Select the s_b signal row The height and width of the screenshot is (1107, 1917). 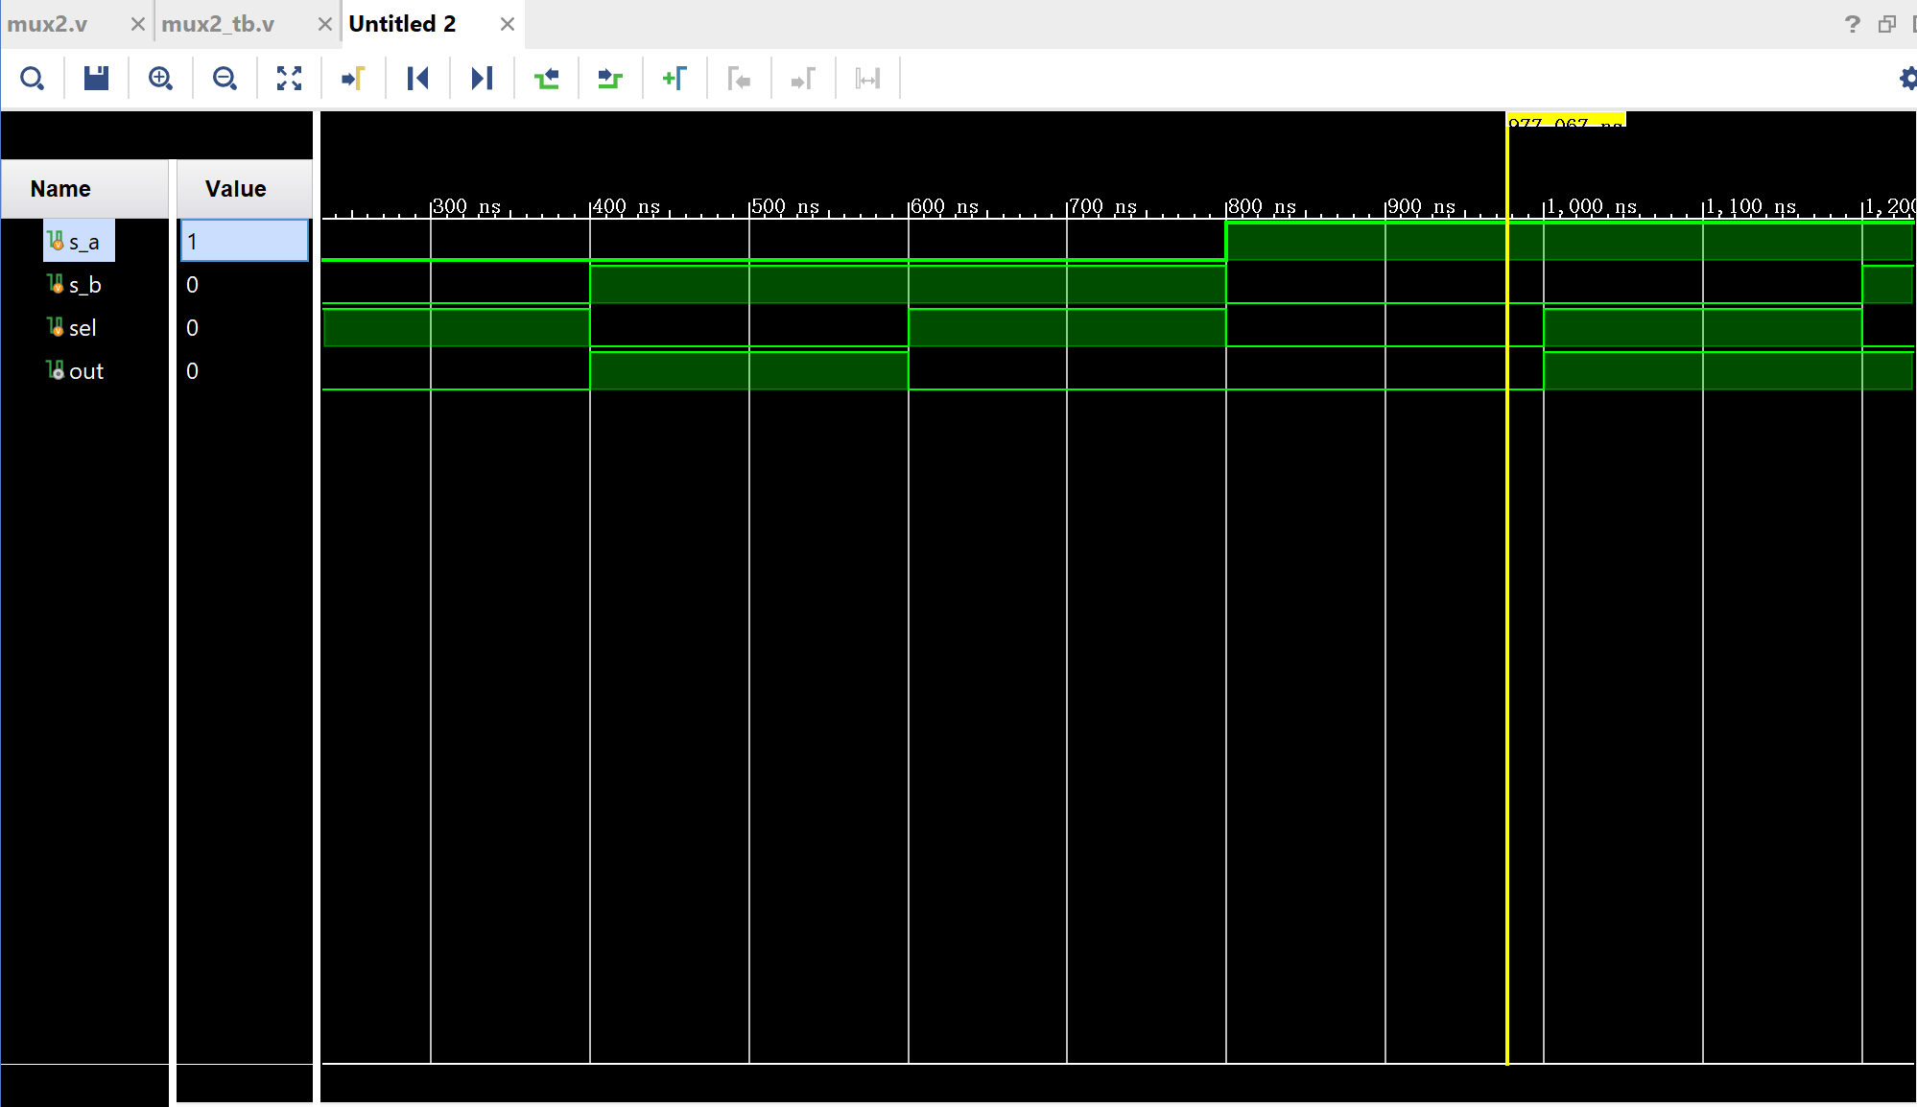point(84,285)
